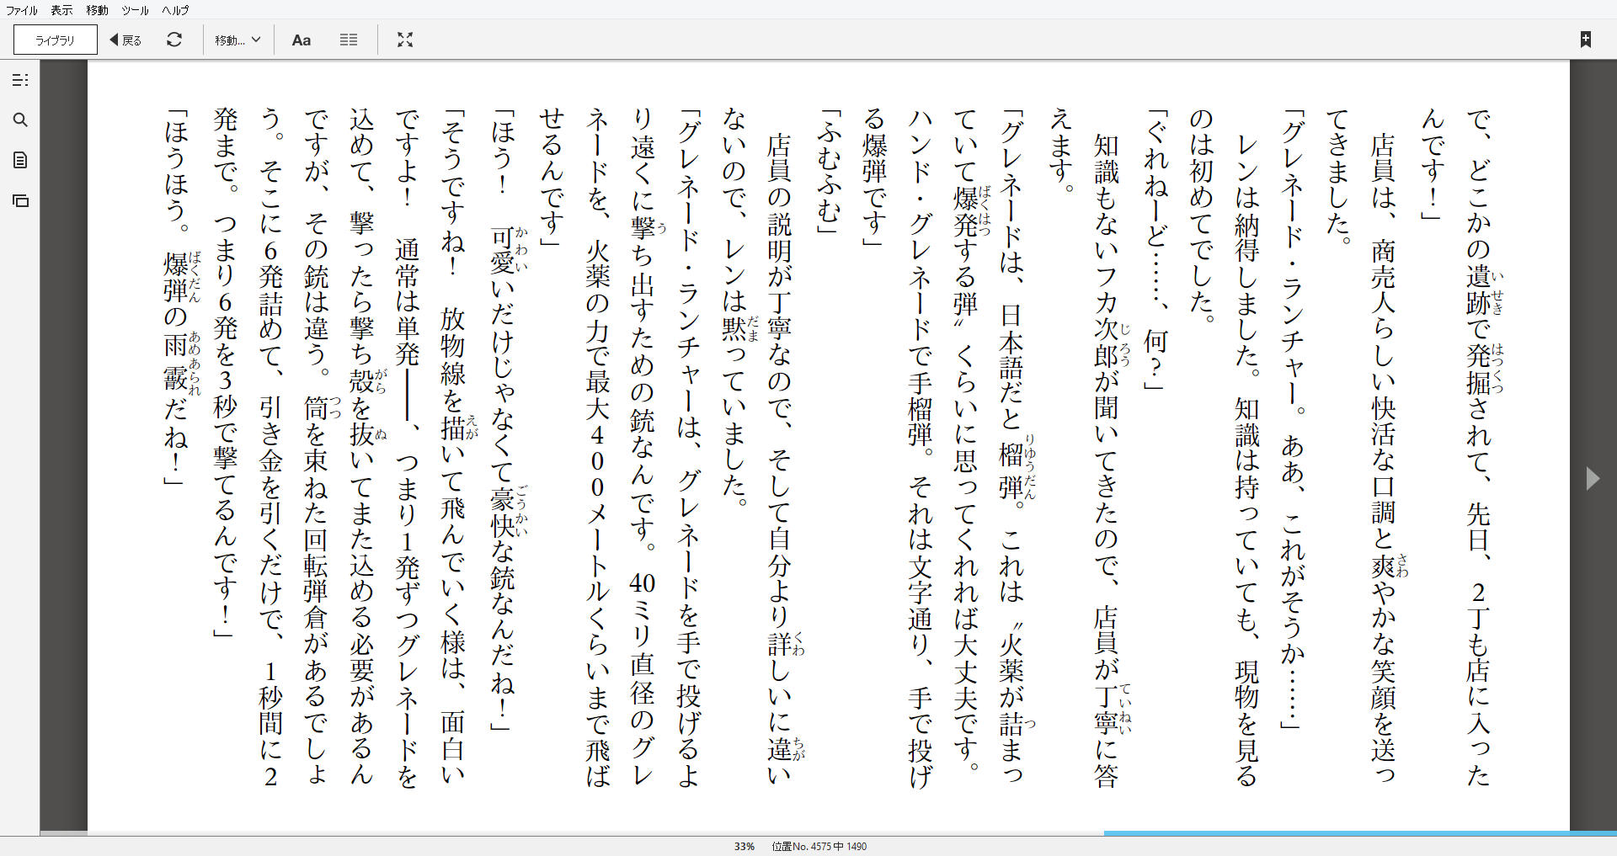Screen dimensions: 1617x856
Task: Open the Aa font settings
Action: click(x=302, y=40)
